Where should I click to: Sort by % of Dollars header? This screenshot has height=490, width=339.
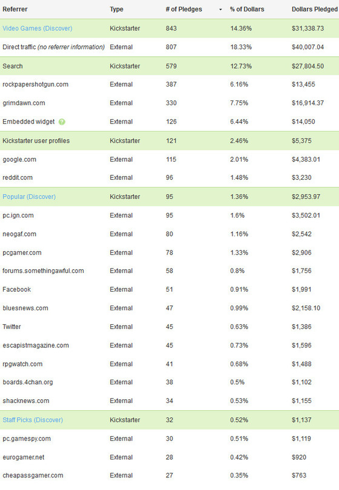coord(247,9)
